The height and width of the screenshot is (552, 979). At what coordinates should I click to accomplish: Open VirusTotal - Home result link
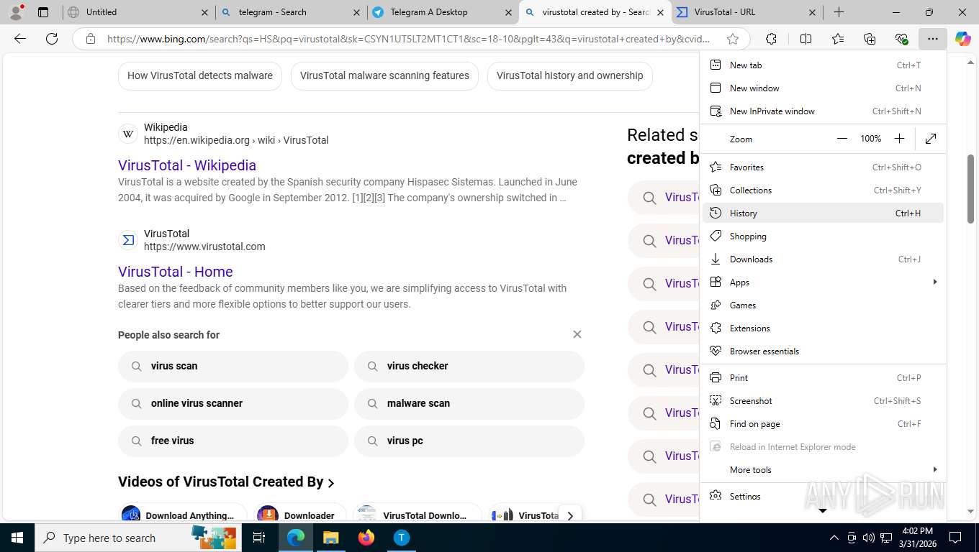point(176,272)
